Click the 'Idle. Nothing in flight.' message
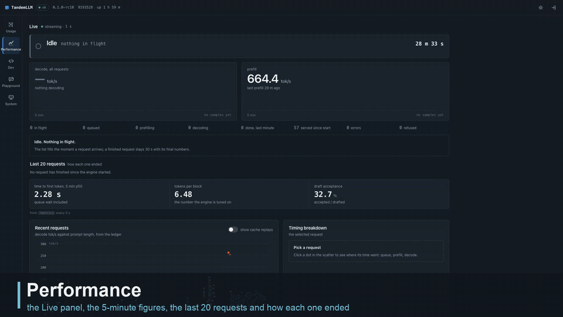 pyautogui.click(x=55, y=142)
